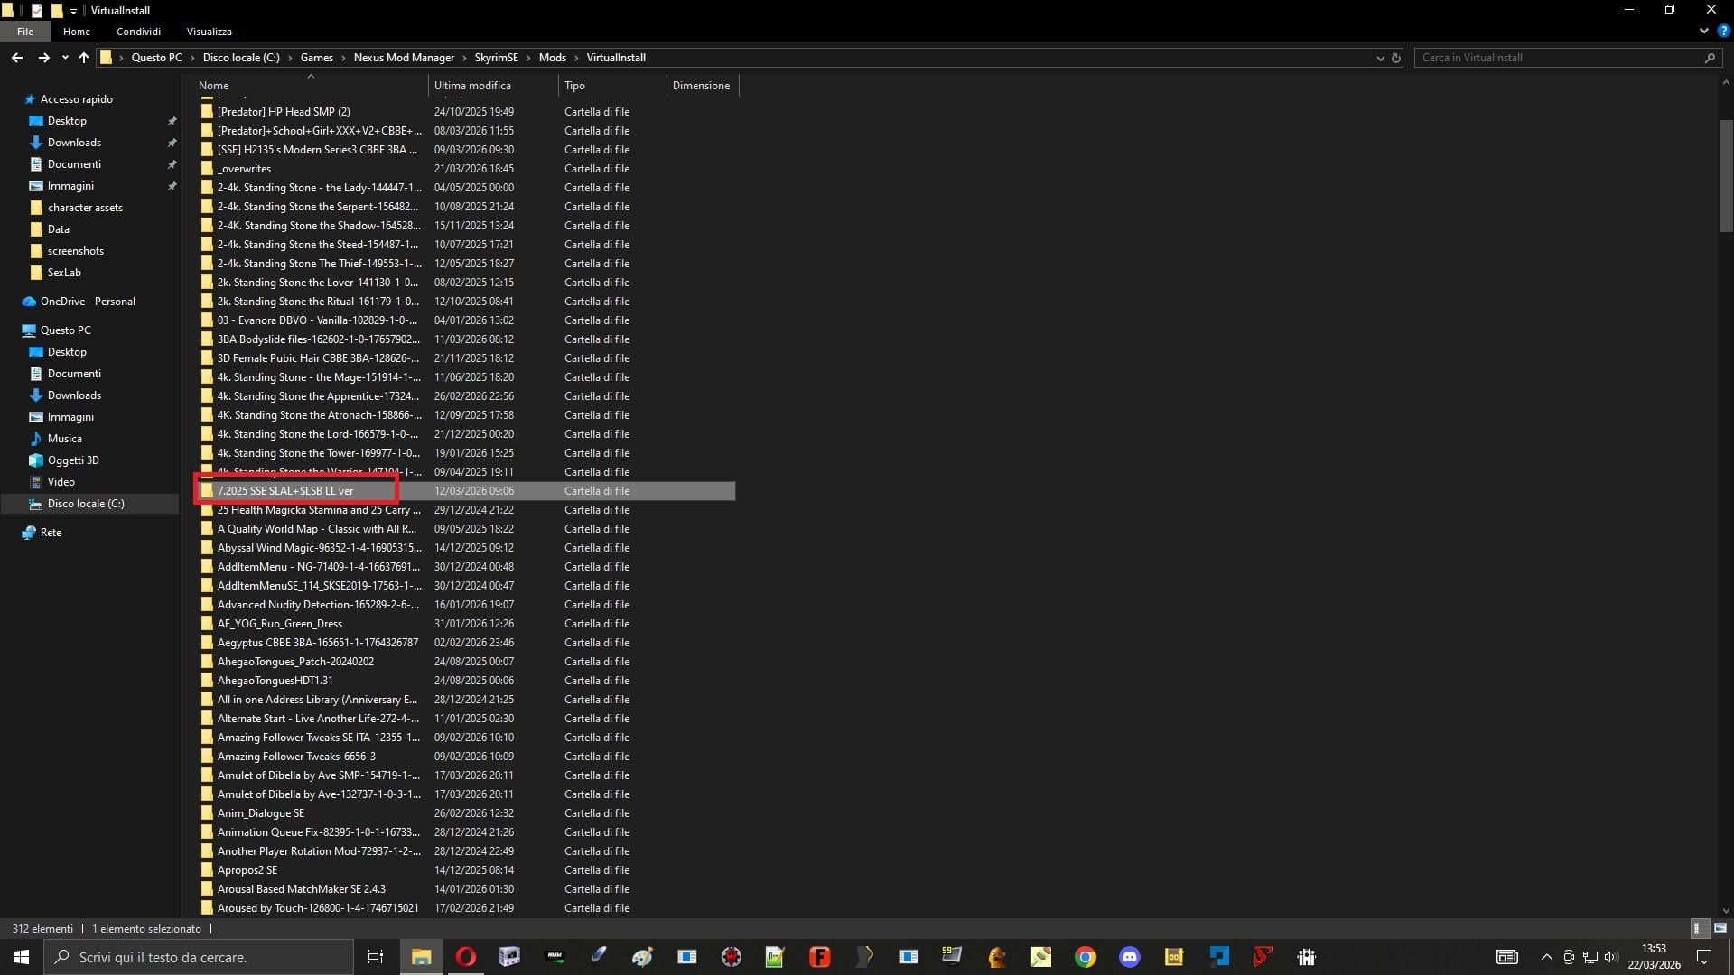Select Downloads under Questo PC
The width and height of the screenshot is (1734, 975).
pos(74,395)
